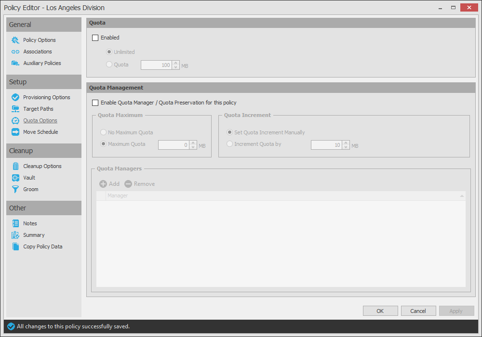482x337 pixels.
Task: Choose the Maximum Quota radio option
Action: pos(104,144)
